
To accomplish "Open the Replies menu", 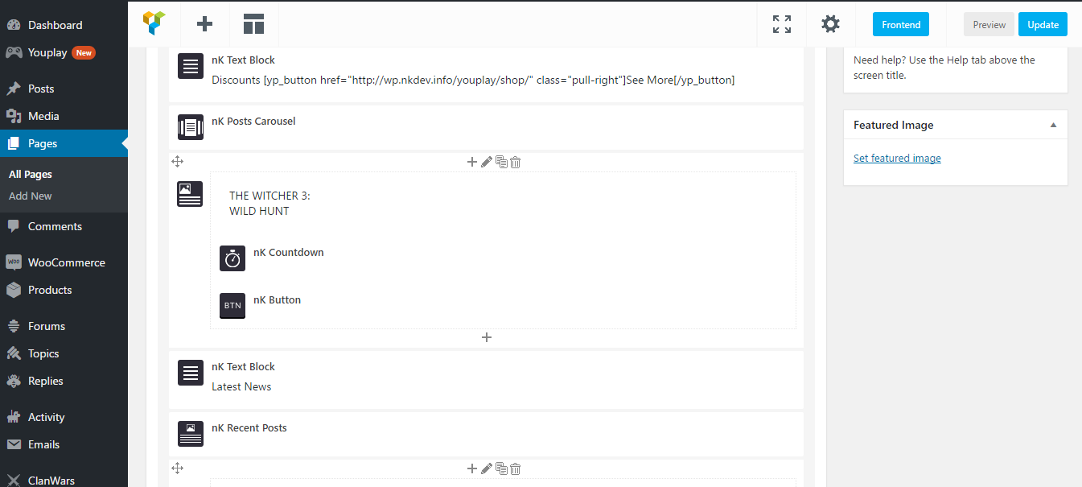I will click(64, 381).
